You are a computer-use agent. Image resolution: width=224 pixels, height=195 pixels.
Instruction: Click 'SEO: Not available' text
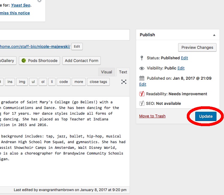(163, 103)
